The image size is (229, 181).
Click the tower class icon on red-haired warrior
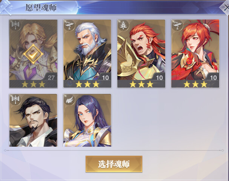(123, 25)
